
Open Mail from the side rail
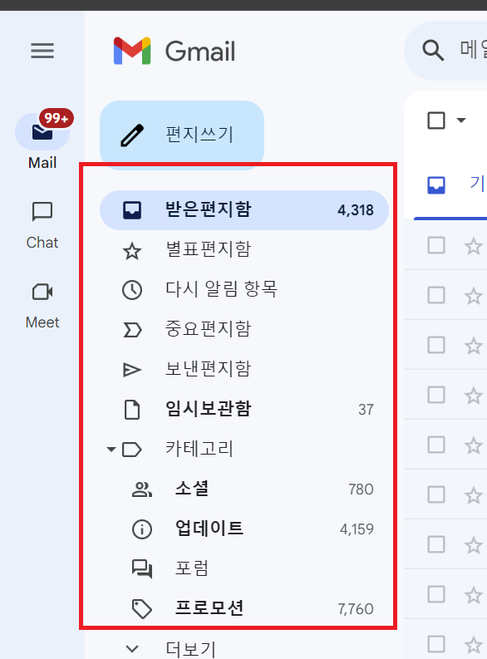coord(42,140)
